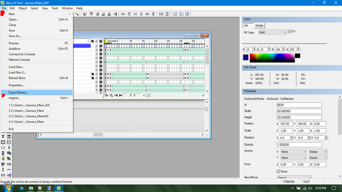Screen dimensions: 342x192
Task: Select the film-strip Video tool
Action: coord(3,142)
